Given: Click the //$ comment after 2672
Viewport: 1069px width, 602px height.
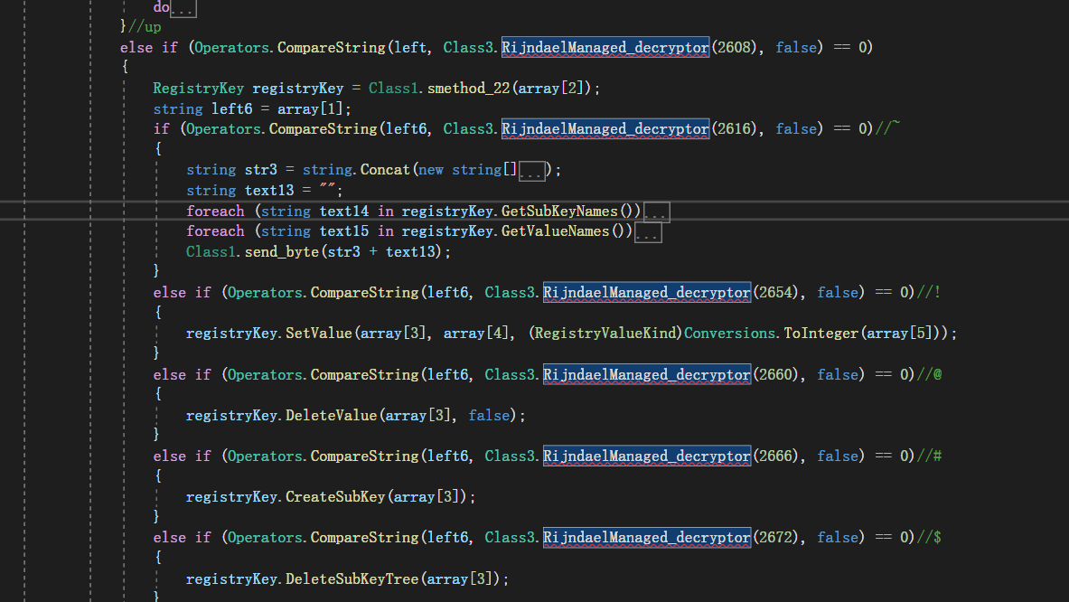Looking at the screenshot, I should click(929, 537).
